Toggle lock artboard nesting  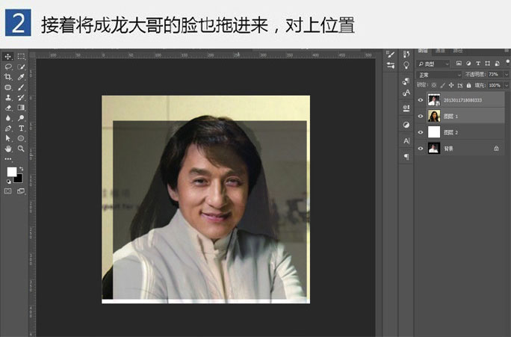tap(460, 85)
